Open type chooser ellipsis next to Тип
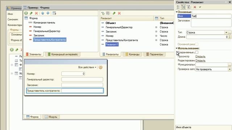232x130 pixels. (x=229, y=32)
